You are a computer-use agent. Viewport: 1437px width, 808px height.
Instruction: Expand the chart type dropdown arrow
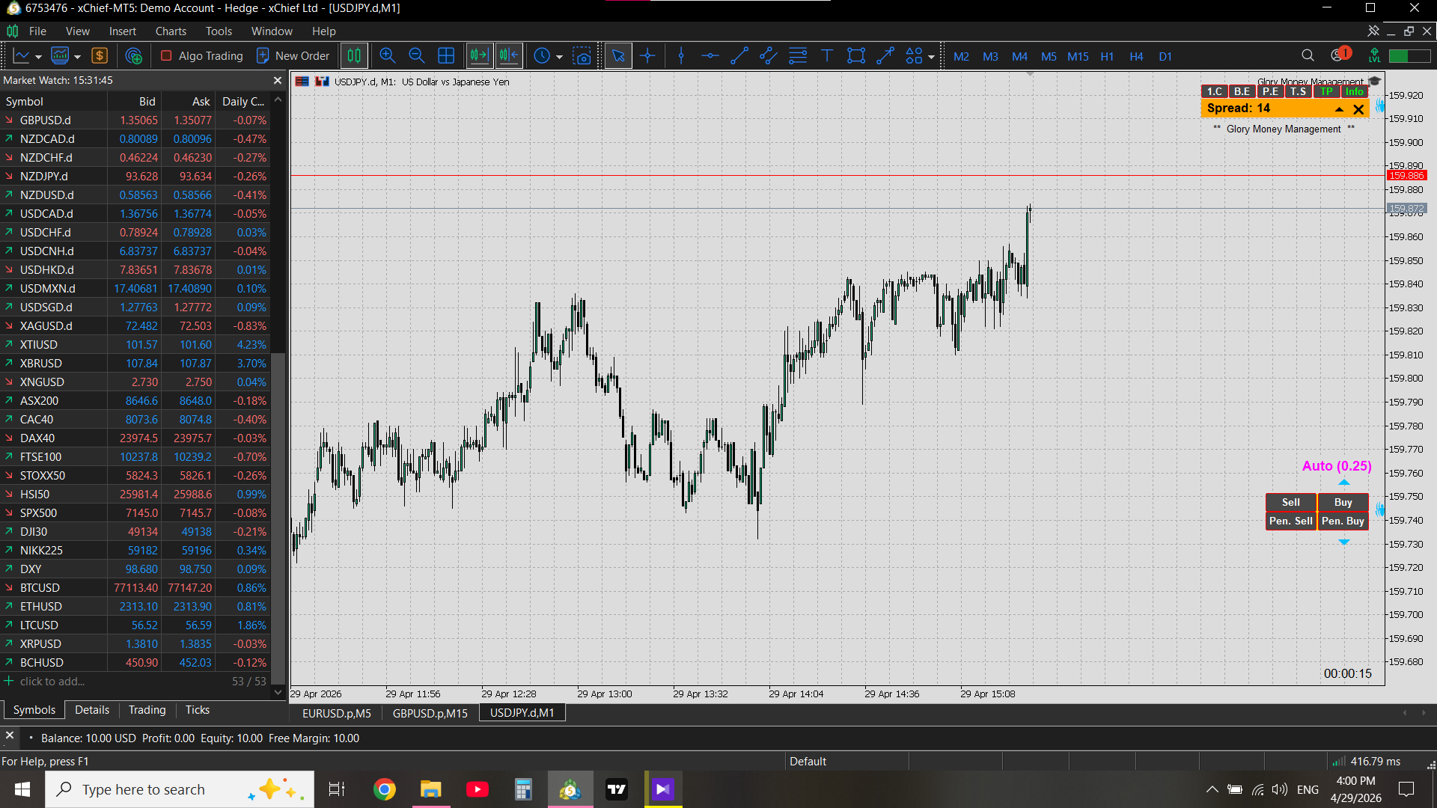coord(39,57)
